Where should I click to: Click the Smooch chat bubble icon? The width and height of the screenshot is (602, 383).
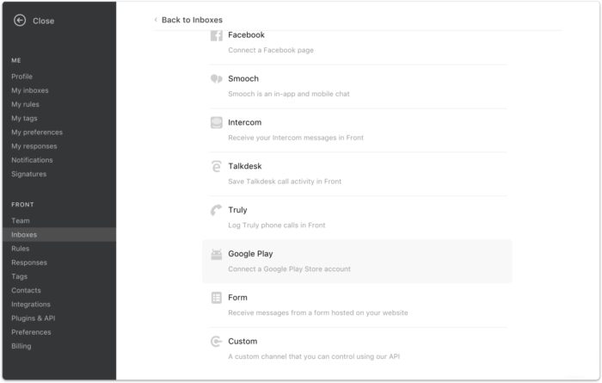coord(217,78)
